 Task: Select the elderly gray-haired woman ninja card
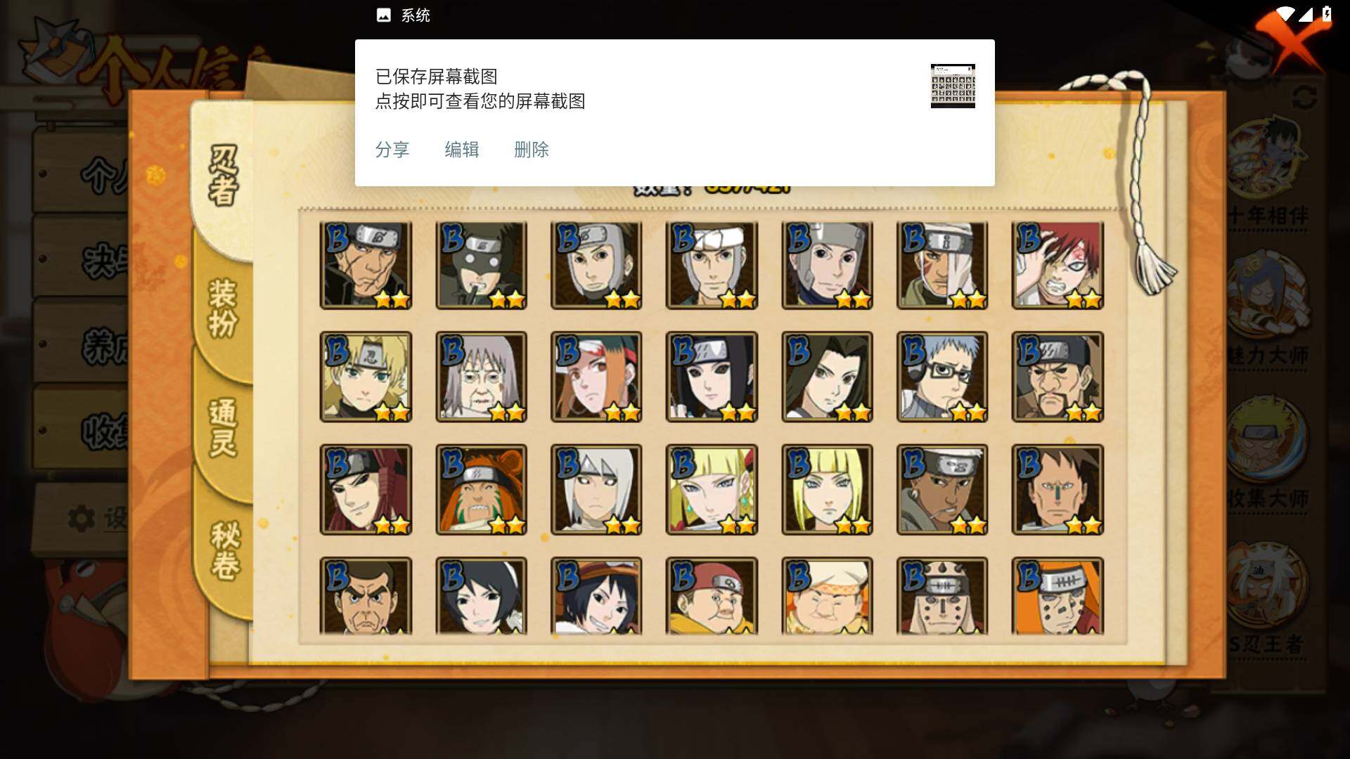click(481, 377)
